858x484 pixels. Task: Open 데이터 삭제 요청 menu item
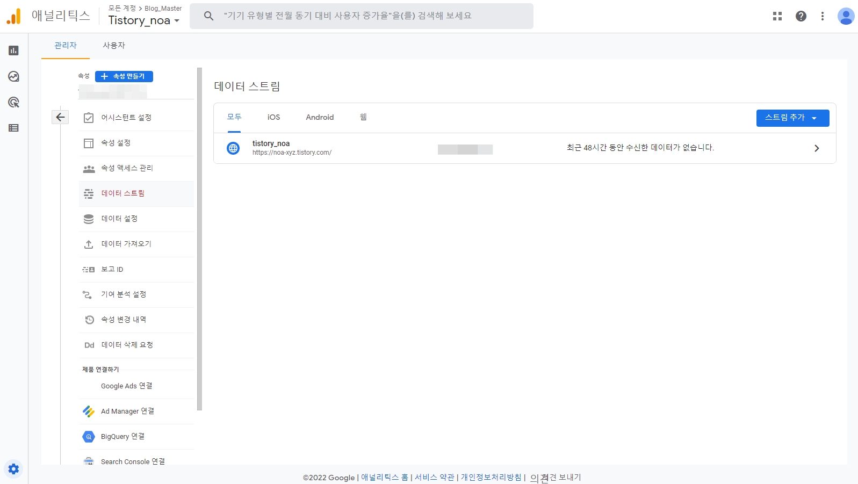[136, 345]
